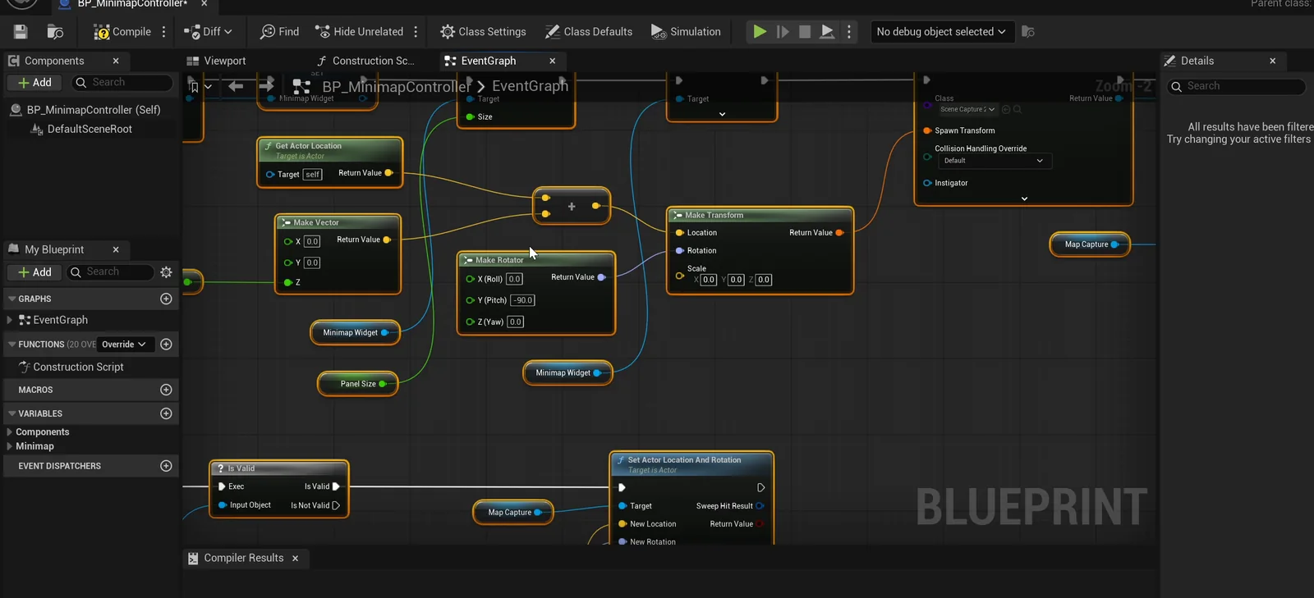Open the Compiler Results tab
This screenshot has width=1314, height=598.
click(x=244, y=558)
